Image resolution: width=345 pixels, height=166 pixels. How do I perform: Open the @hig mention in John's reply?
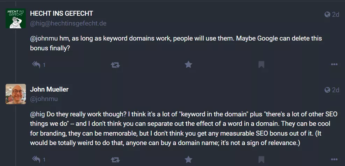(37, 114)
